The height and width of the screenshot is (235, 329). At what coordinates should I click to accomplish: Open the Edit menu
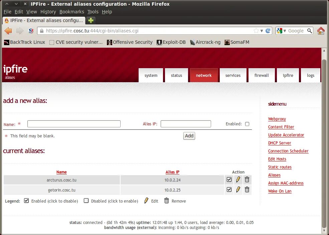point(19,12)
